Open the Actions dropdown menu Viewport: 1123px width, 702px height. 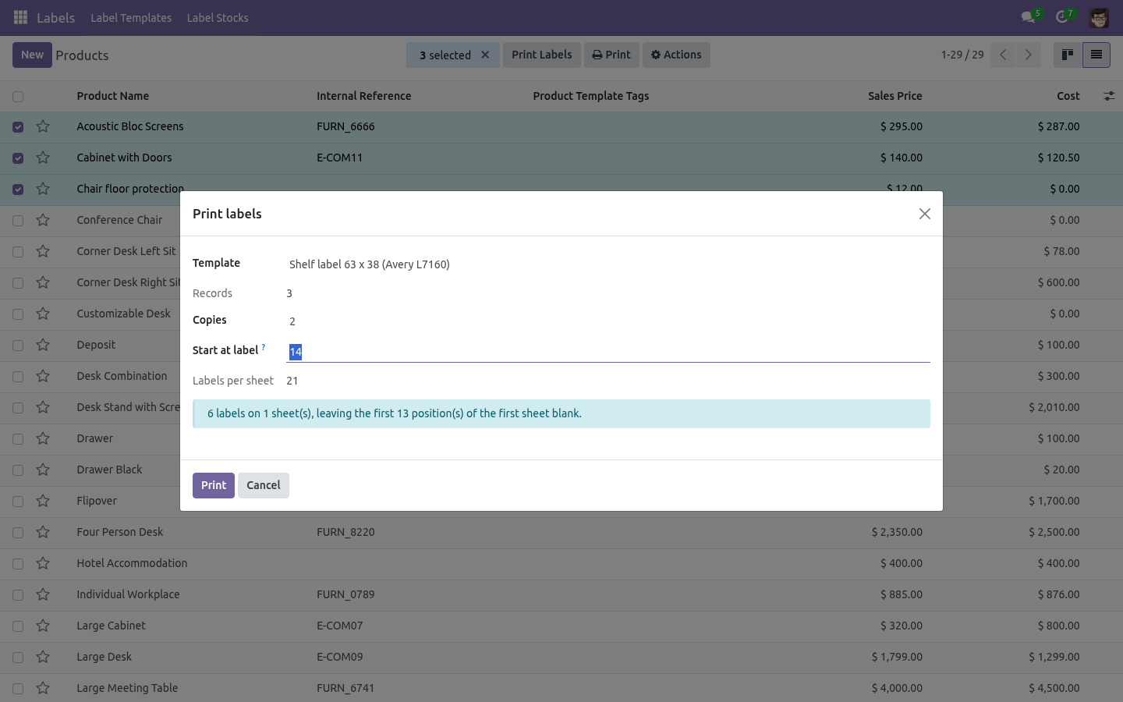pos(676,55)
